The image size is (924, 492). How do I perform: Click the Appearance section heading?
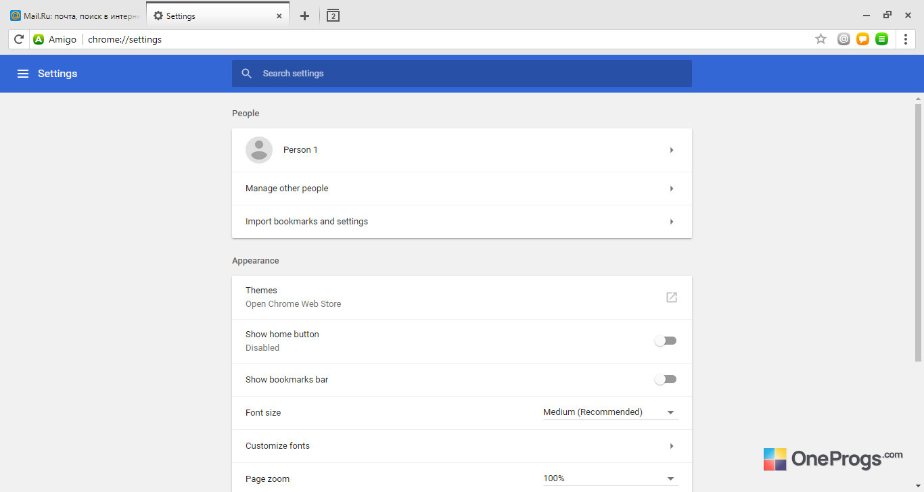tap(256, 261)
